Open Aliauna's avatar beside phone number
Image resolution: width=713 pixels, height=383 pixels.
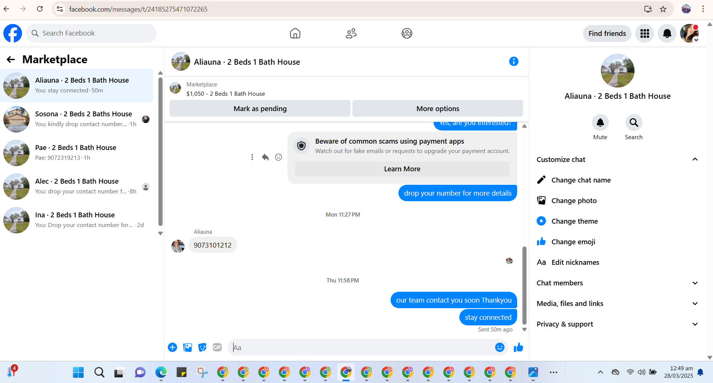(x=178, y=246)
